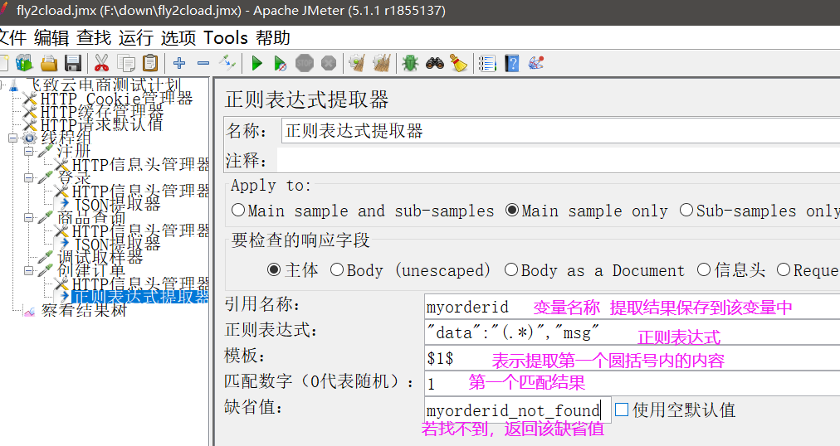Cut selected element with scissors icon

101,63
